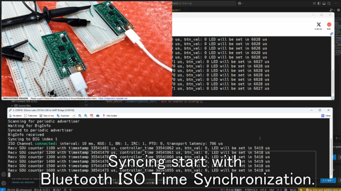This screenshot has width=341, height=191.
Task: Click the Re-attach tab toolbar button
Action: pos(15,116)
